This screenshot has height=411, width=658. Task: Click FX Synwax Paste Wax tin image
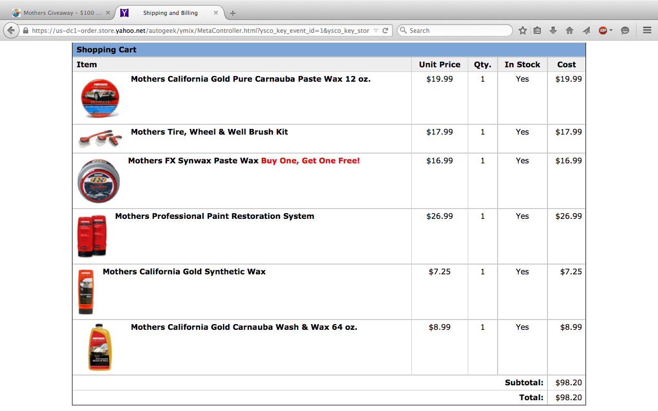100,181
